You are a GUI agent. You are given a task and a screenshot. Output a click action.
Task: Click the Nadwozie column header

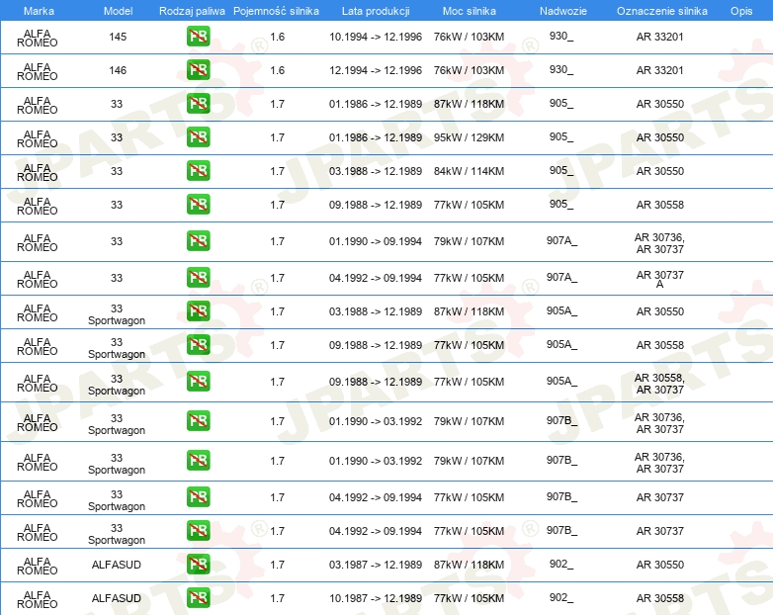(563, 11)
